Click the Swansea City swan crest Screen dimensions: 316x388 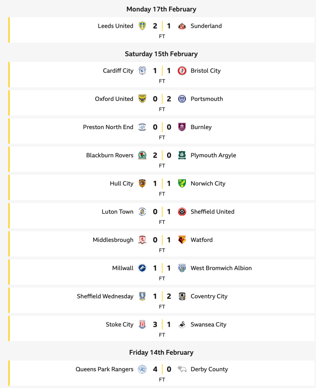(182, 325)
